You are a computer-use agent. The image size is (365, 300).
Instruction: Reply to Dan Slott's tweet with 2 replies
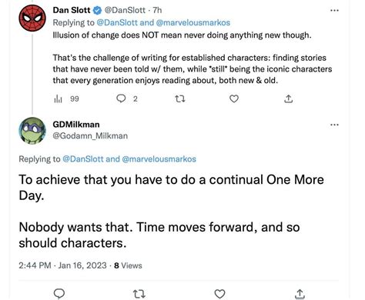tap(121, 98)
